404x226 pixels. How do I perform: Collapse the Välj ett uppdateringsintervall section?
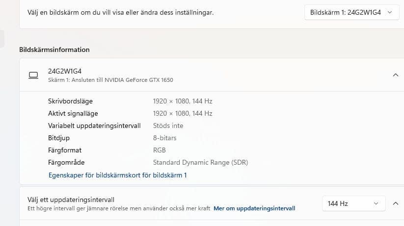click(395, 203)
